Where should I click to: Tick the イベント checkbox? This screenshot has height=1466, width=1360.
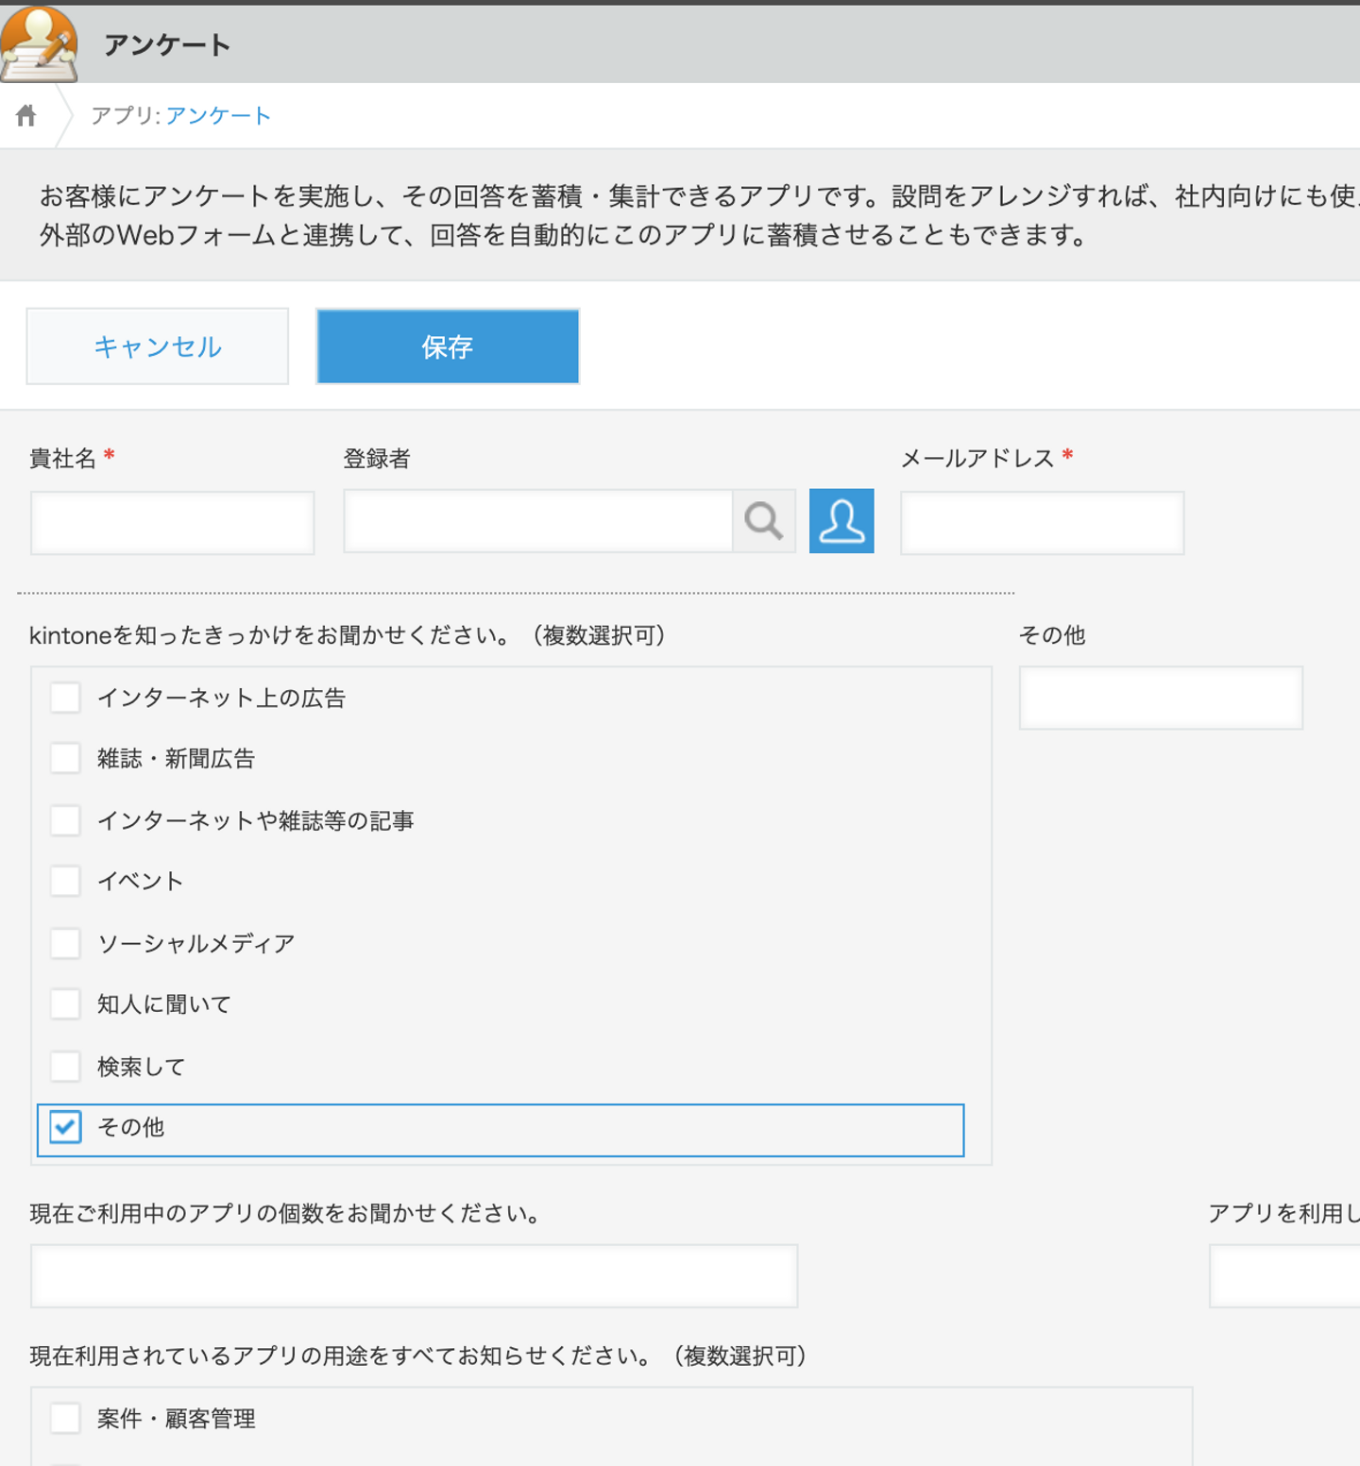(x=65, y=881)
